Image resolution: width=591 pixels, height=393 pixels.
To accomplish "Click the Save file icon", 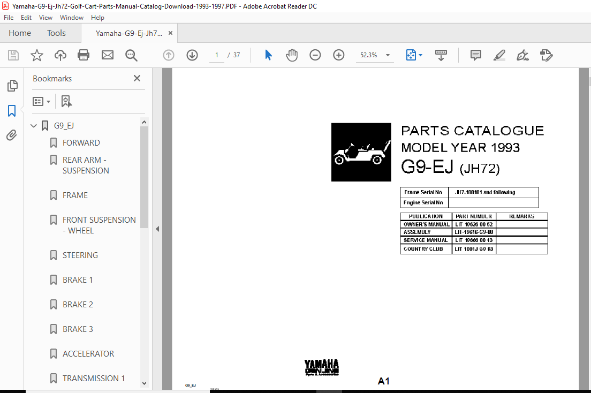I will point(13,56).
